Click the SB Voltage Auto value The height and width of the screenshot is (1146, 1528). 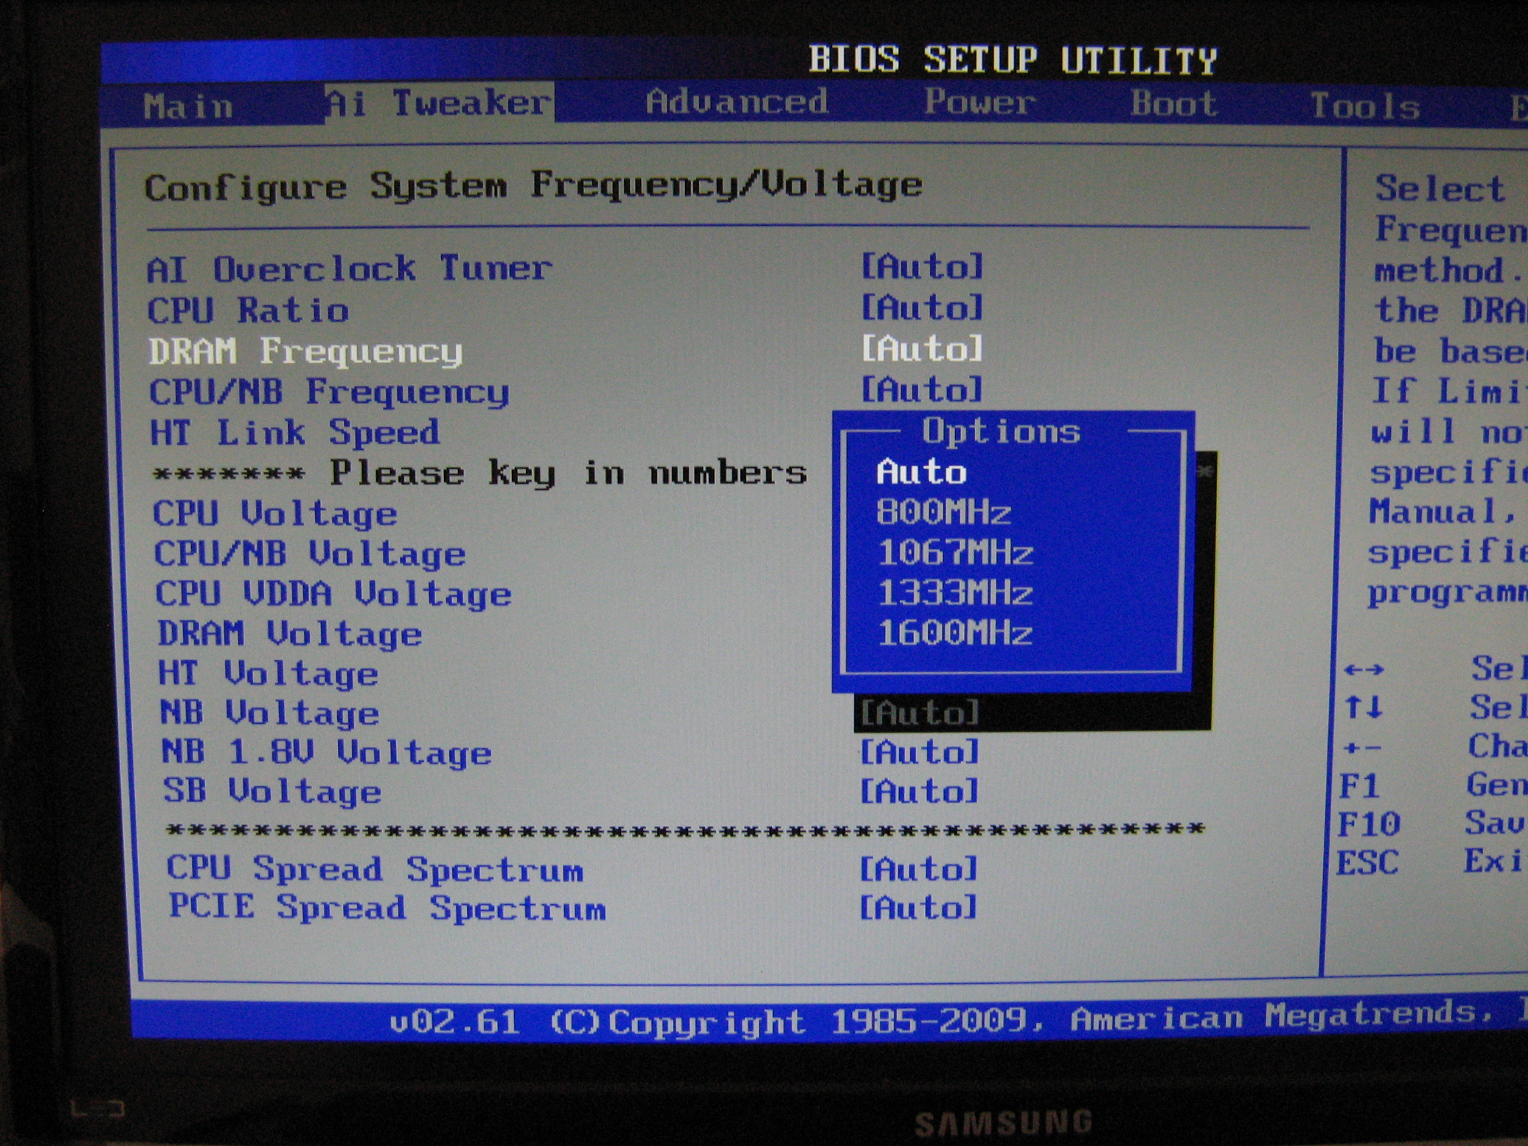pyautogui.click(x=919, y=791)
